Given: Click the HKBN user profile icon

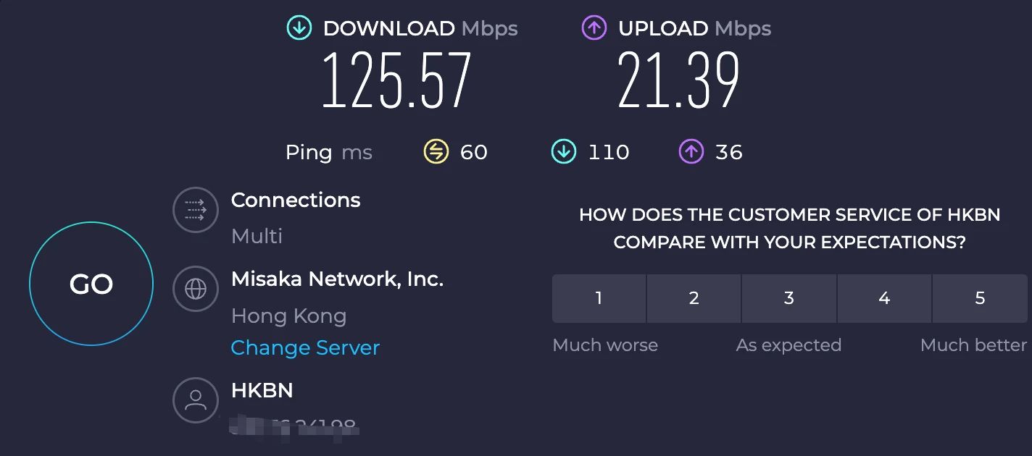Looking at the screenshot, I should click(196, 400).
